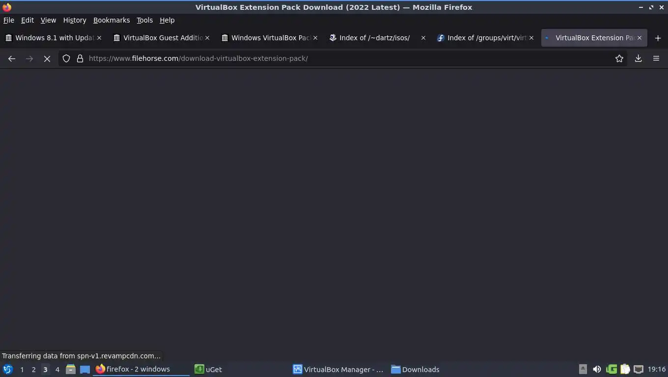Close the Index of /~dartz/isos/ tab
The height and width of the screenshot is (377, 668).
[423, 38]
